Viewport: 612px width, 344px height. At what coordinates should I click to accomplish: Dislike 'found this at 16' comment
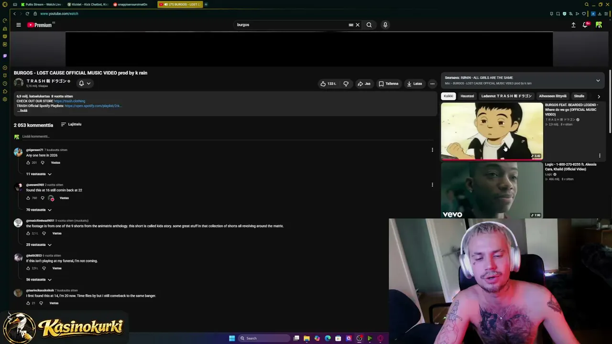tap(43, 198)
